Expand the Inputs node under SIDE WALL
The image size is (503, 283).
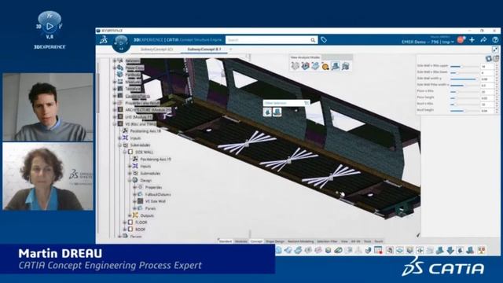[130, 166]
